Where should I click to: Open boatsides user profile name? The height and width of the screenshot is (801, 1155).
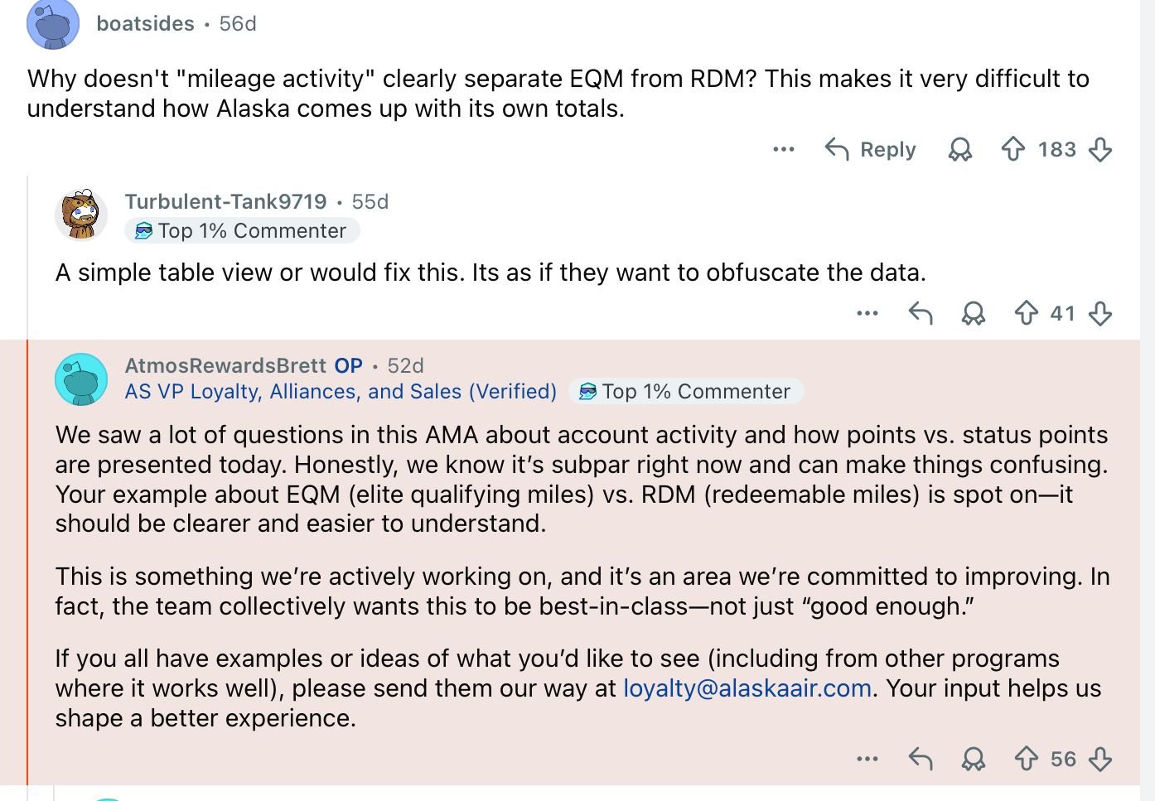tap(145, 23)
